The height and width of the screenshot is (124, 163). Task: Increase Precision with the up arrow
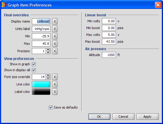48,50
